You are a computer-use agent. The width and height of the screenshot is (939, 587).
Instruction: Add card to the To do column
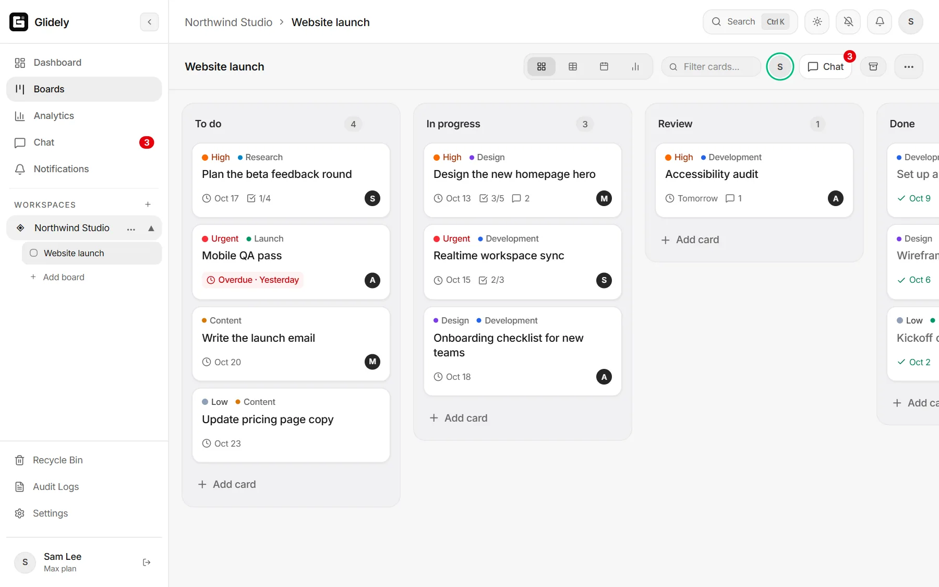(227, 484)
